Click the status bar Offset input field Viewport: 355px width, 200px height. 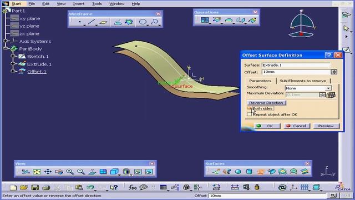(x=267, y=196)
